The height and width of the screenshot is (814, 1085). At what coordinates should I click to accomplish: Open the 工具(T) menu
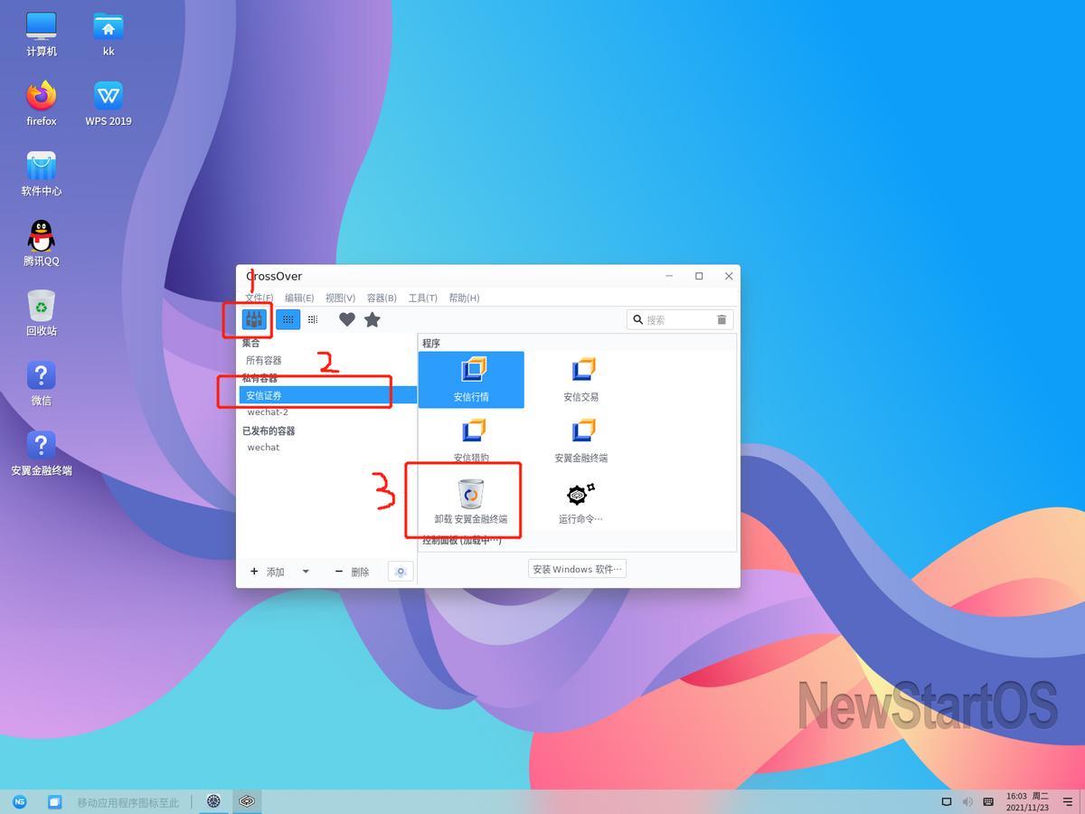[x=422, y=298]
